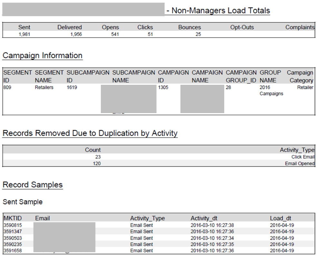
Task: Click the Delivered value 1,956
Action: click(x=76, y=34)
